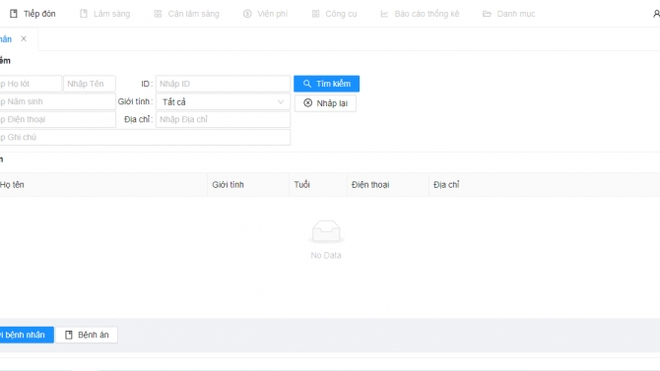Click the blue bệnh nhân button
The height and width of the screenshot is (371, 660).
coord(27,335)
